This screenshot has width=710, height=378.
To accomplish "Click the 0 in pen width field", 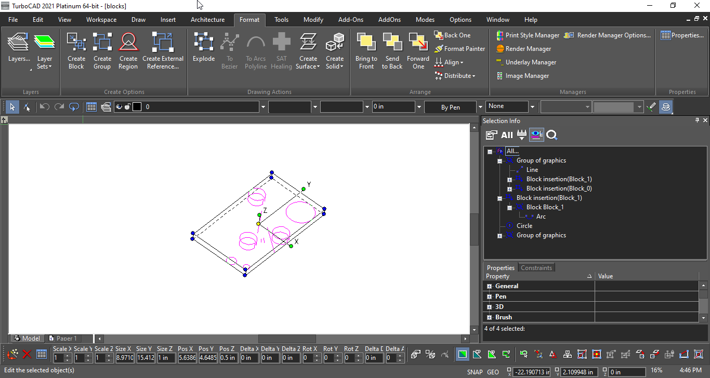I will (393, 106).
